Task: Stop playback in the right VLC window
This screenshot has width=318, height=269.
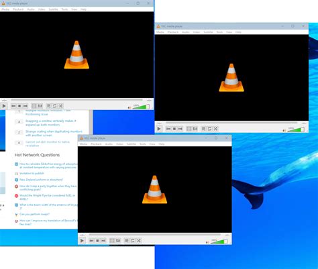Action: 174,129
